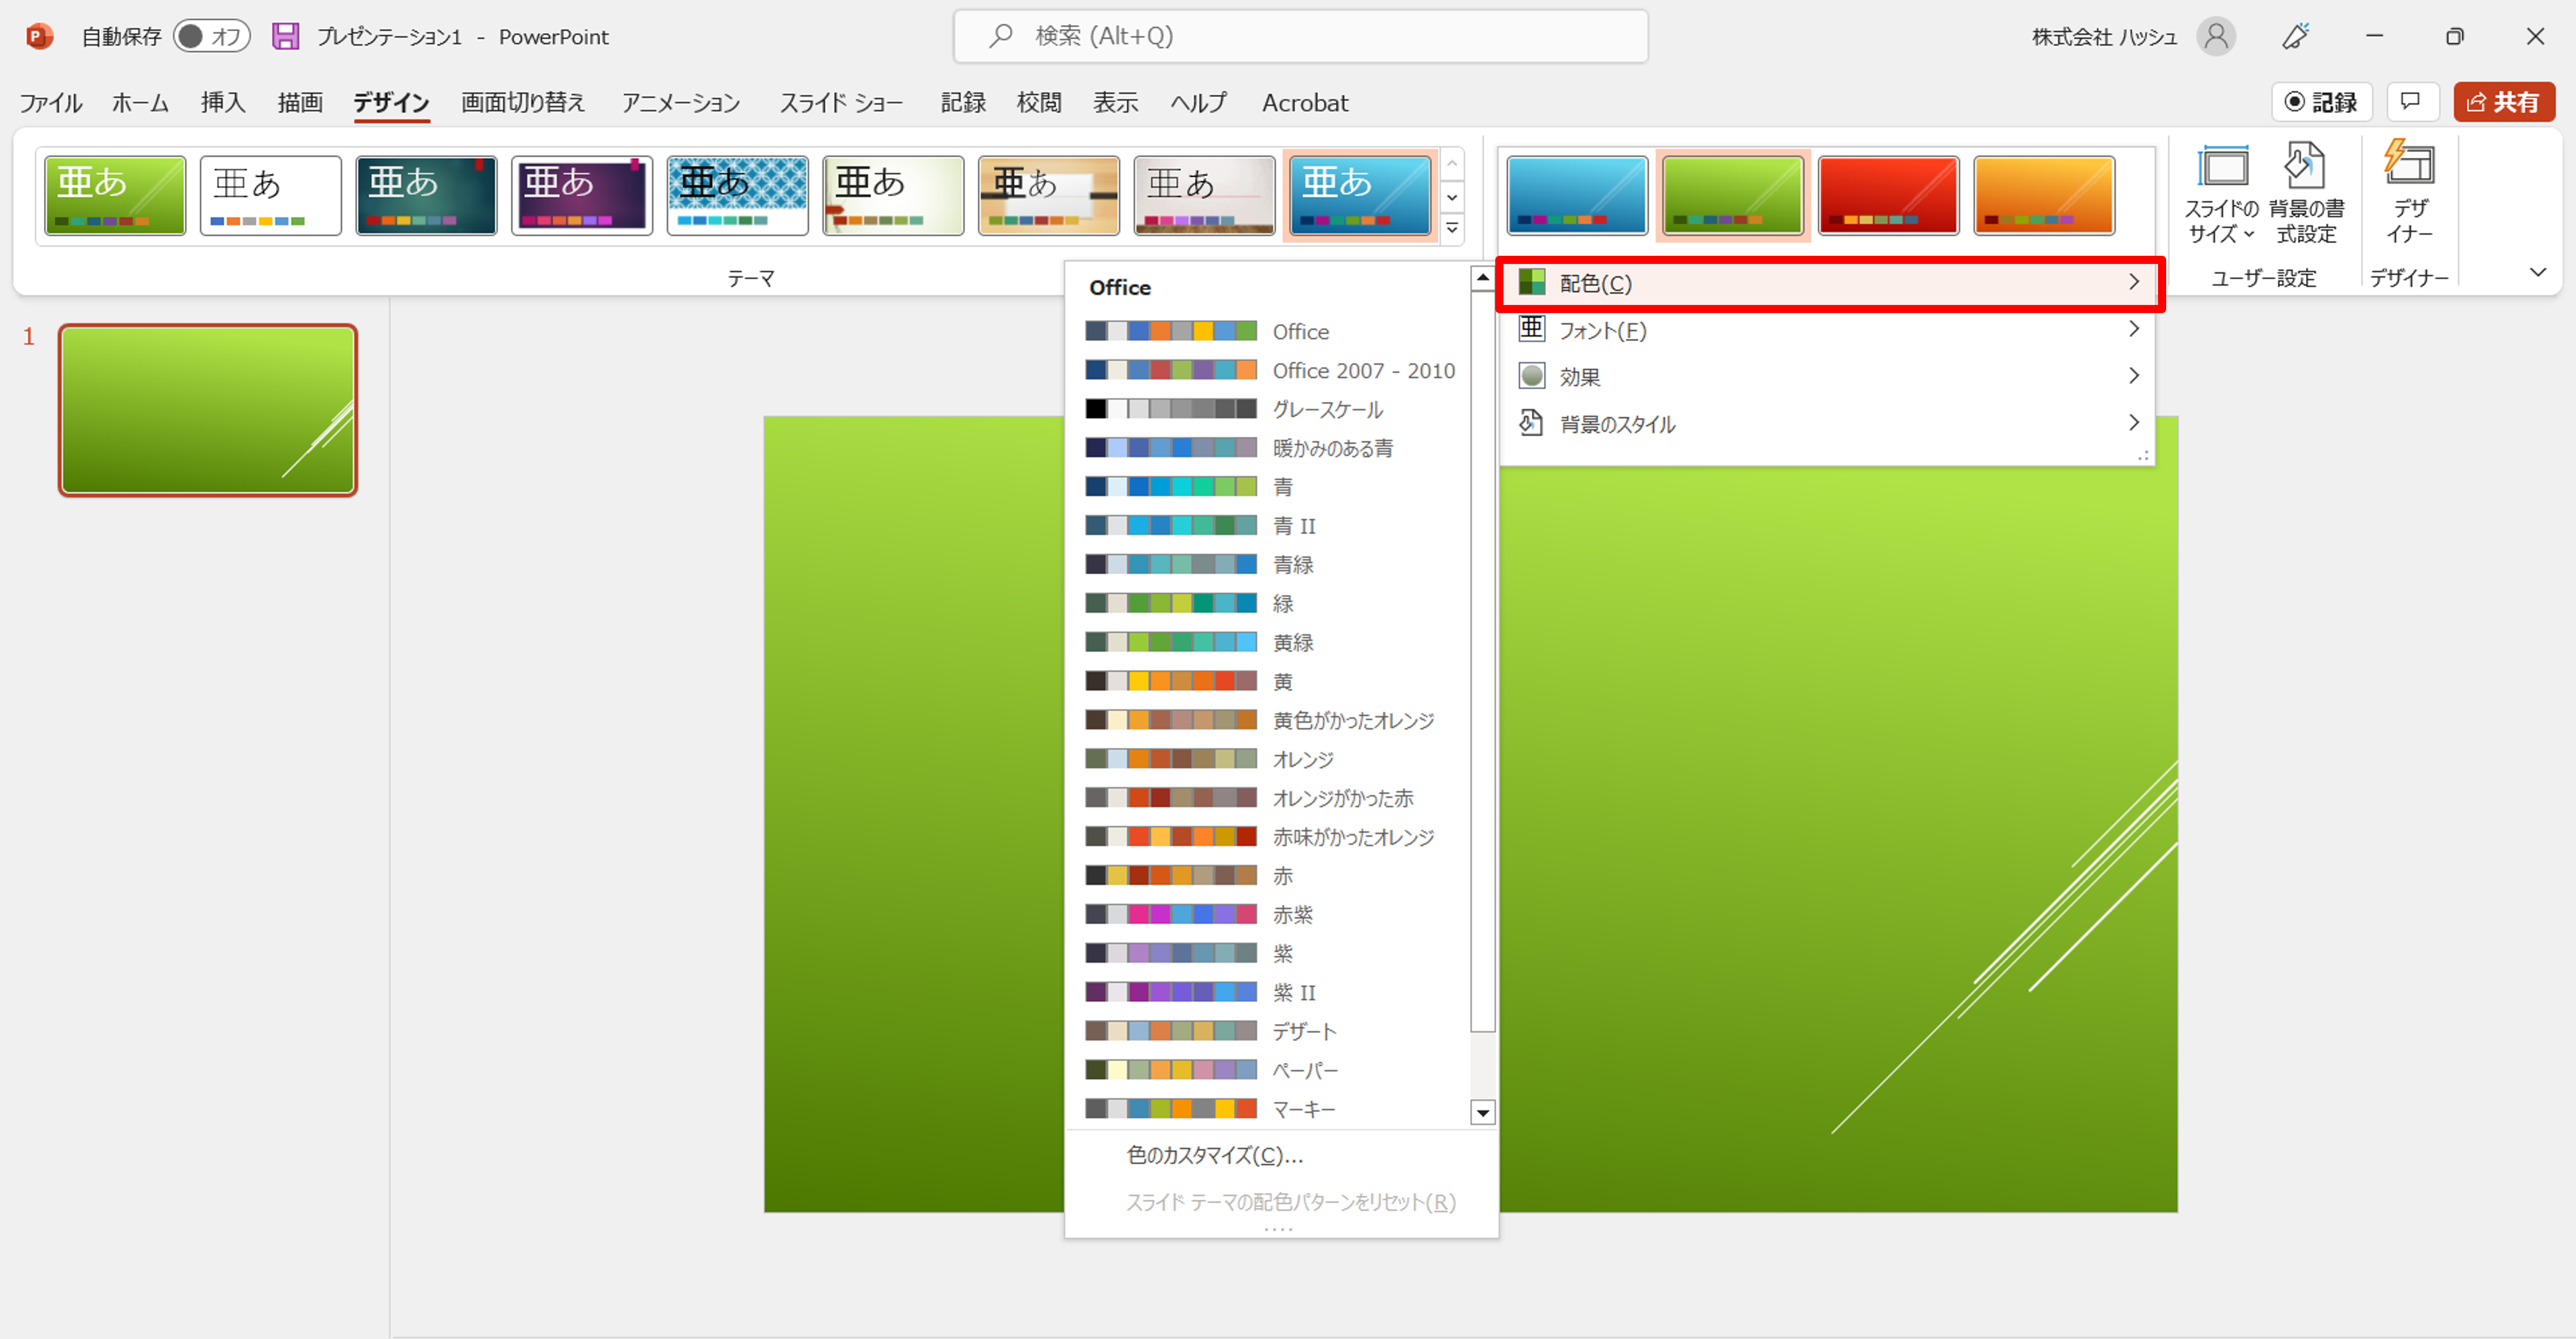This screenshot has height=1339, width=2576.
Task: Switch to the Acrobat tab
Action: 1305,103
